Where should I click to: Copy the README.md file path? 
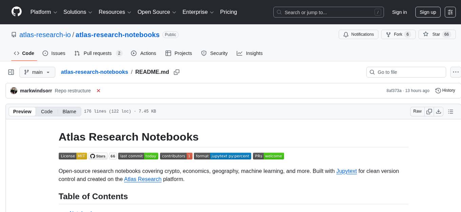tap(176, 72)
